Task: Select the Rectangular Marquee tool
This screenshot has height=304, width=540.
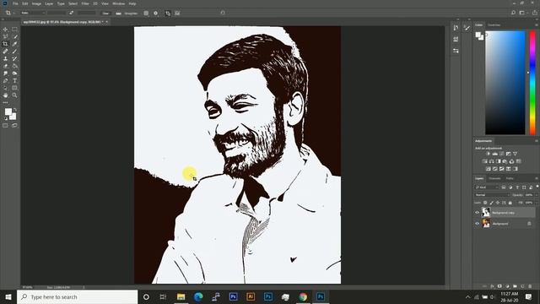Action: tap(14, 30)
